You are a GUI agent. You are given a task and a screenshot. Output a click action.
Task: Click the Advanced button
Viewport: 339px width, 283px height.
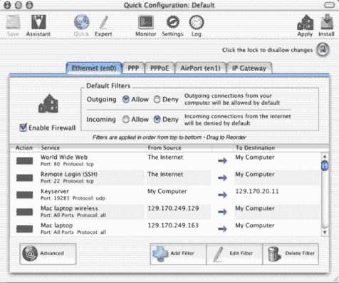point(48,254)
